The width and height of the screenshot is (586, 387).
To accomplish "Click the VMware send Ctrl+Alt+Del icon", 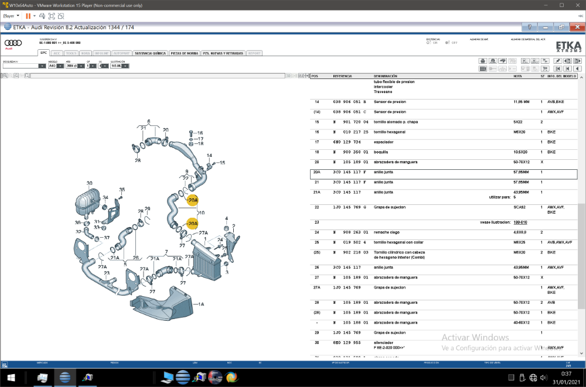I will [42, 16].
